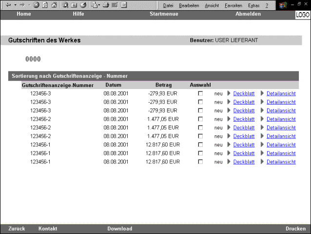The image size is (311, 234).
Task: Click the Datum column header
Action: point(113,85)
